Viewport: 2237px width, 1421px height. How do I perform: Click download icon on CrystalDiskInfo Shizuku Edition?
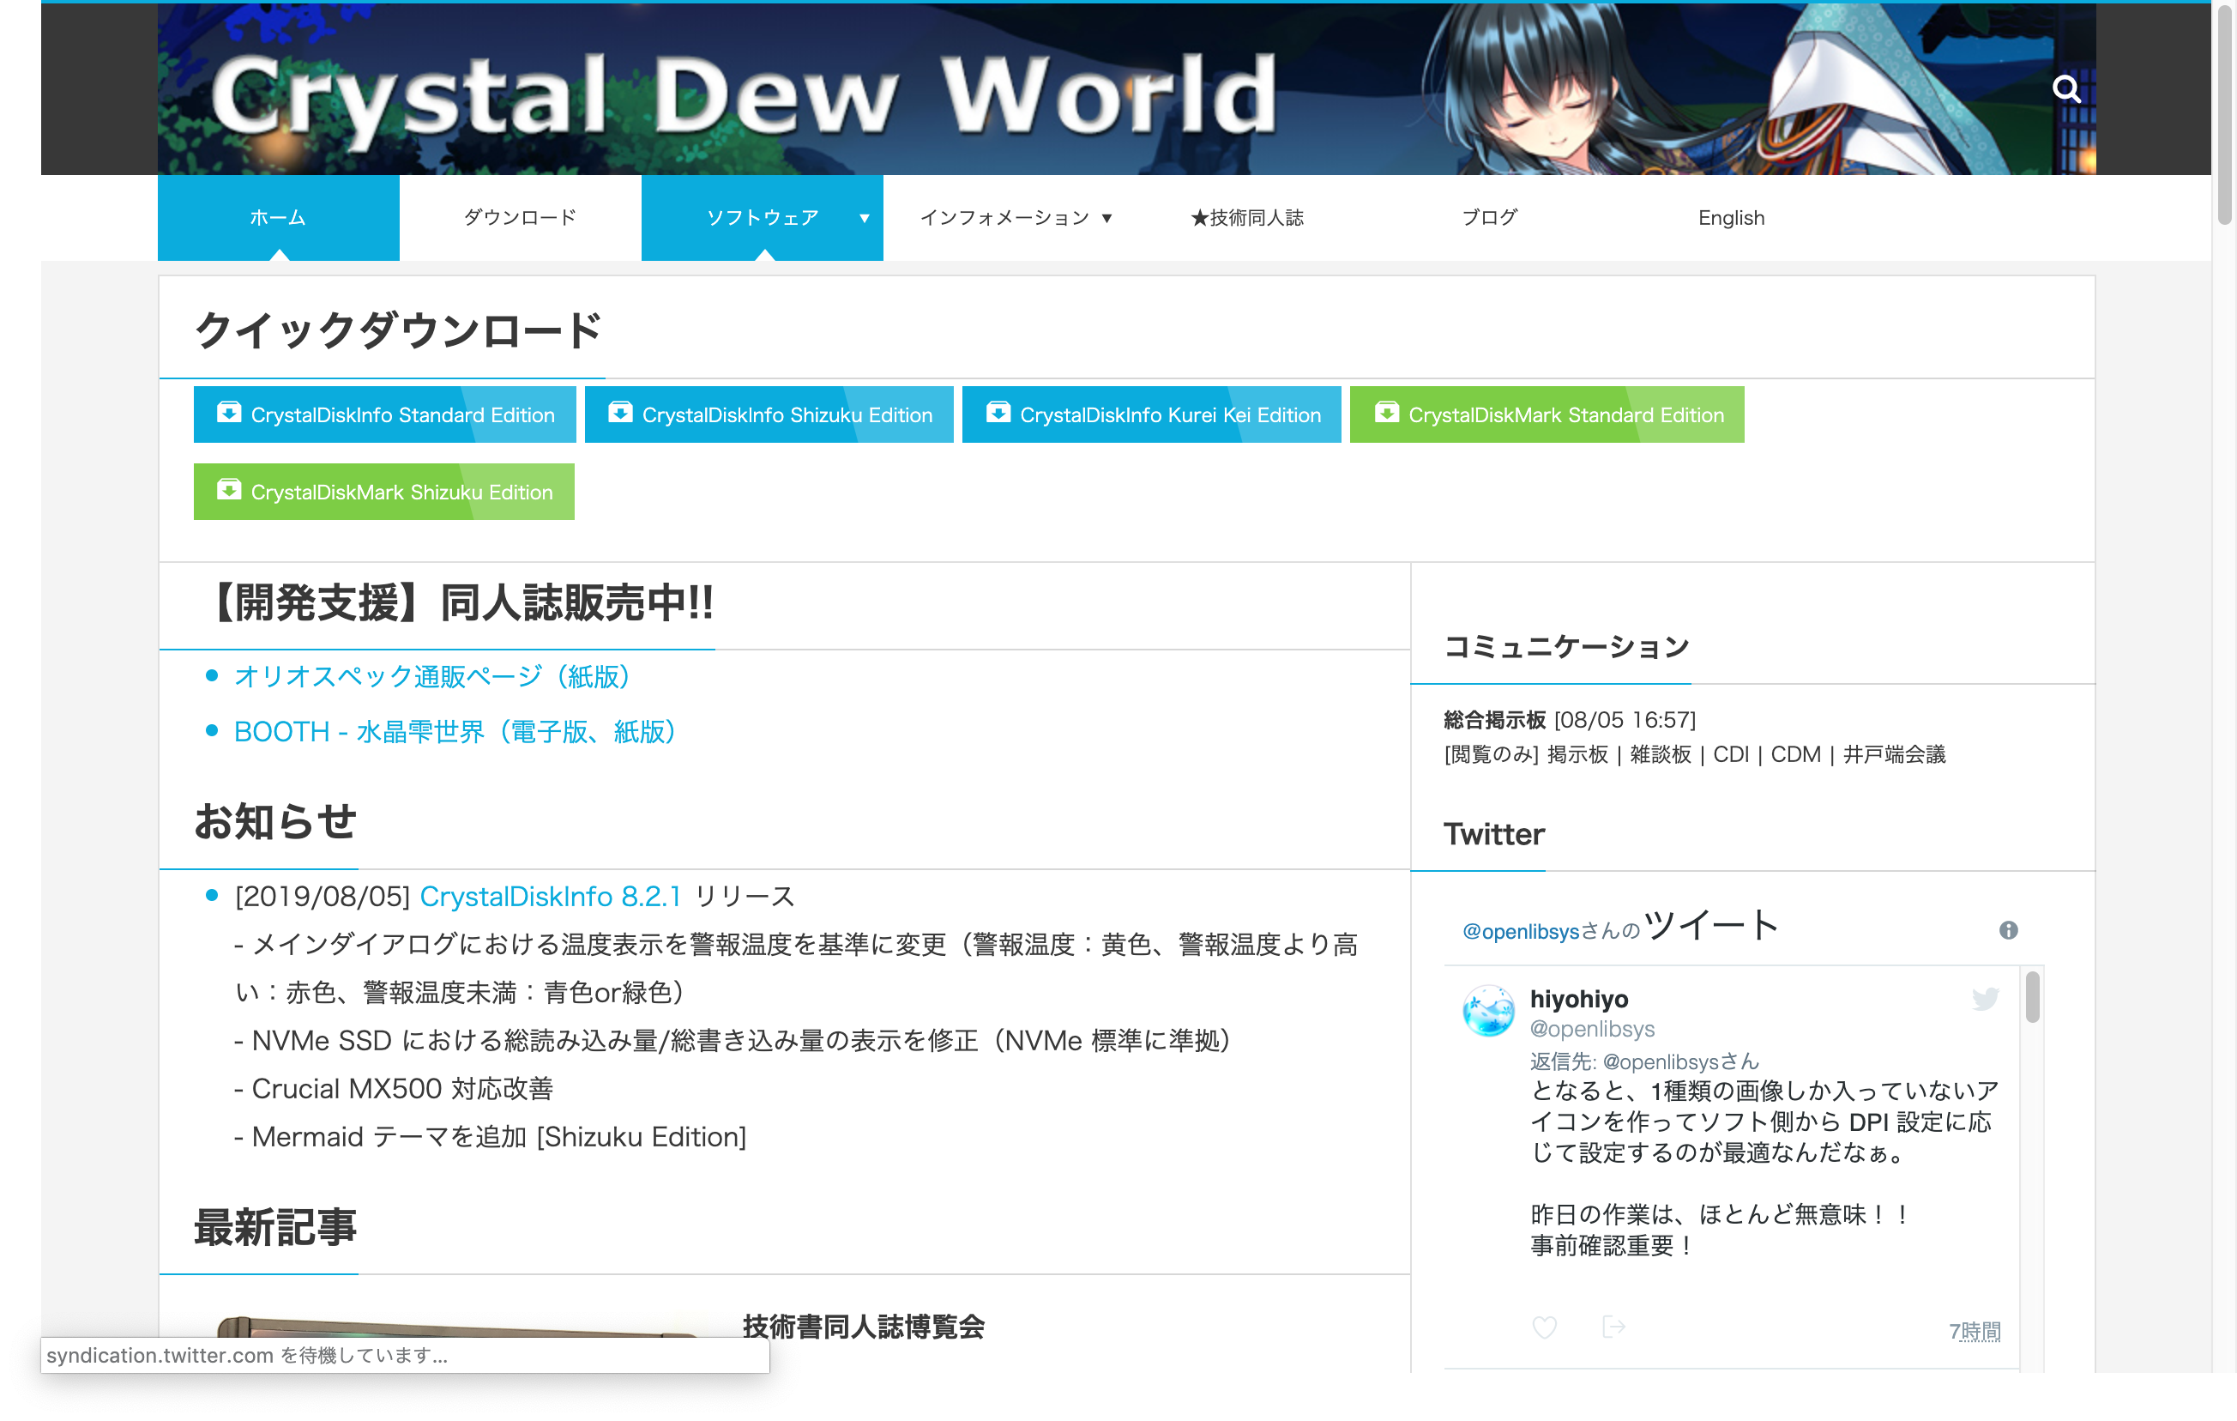coord(619,413)
